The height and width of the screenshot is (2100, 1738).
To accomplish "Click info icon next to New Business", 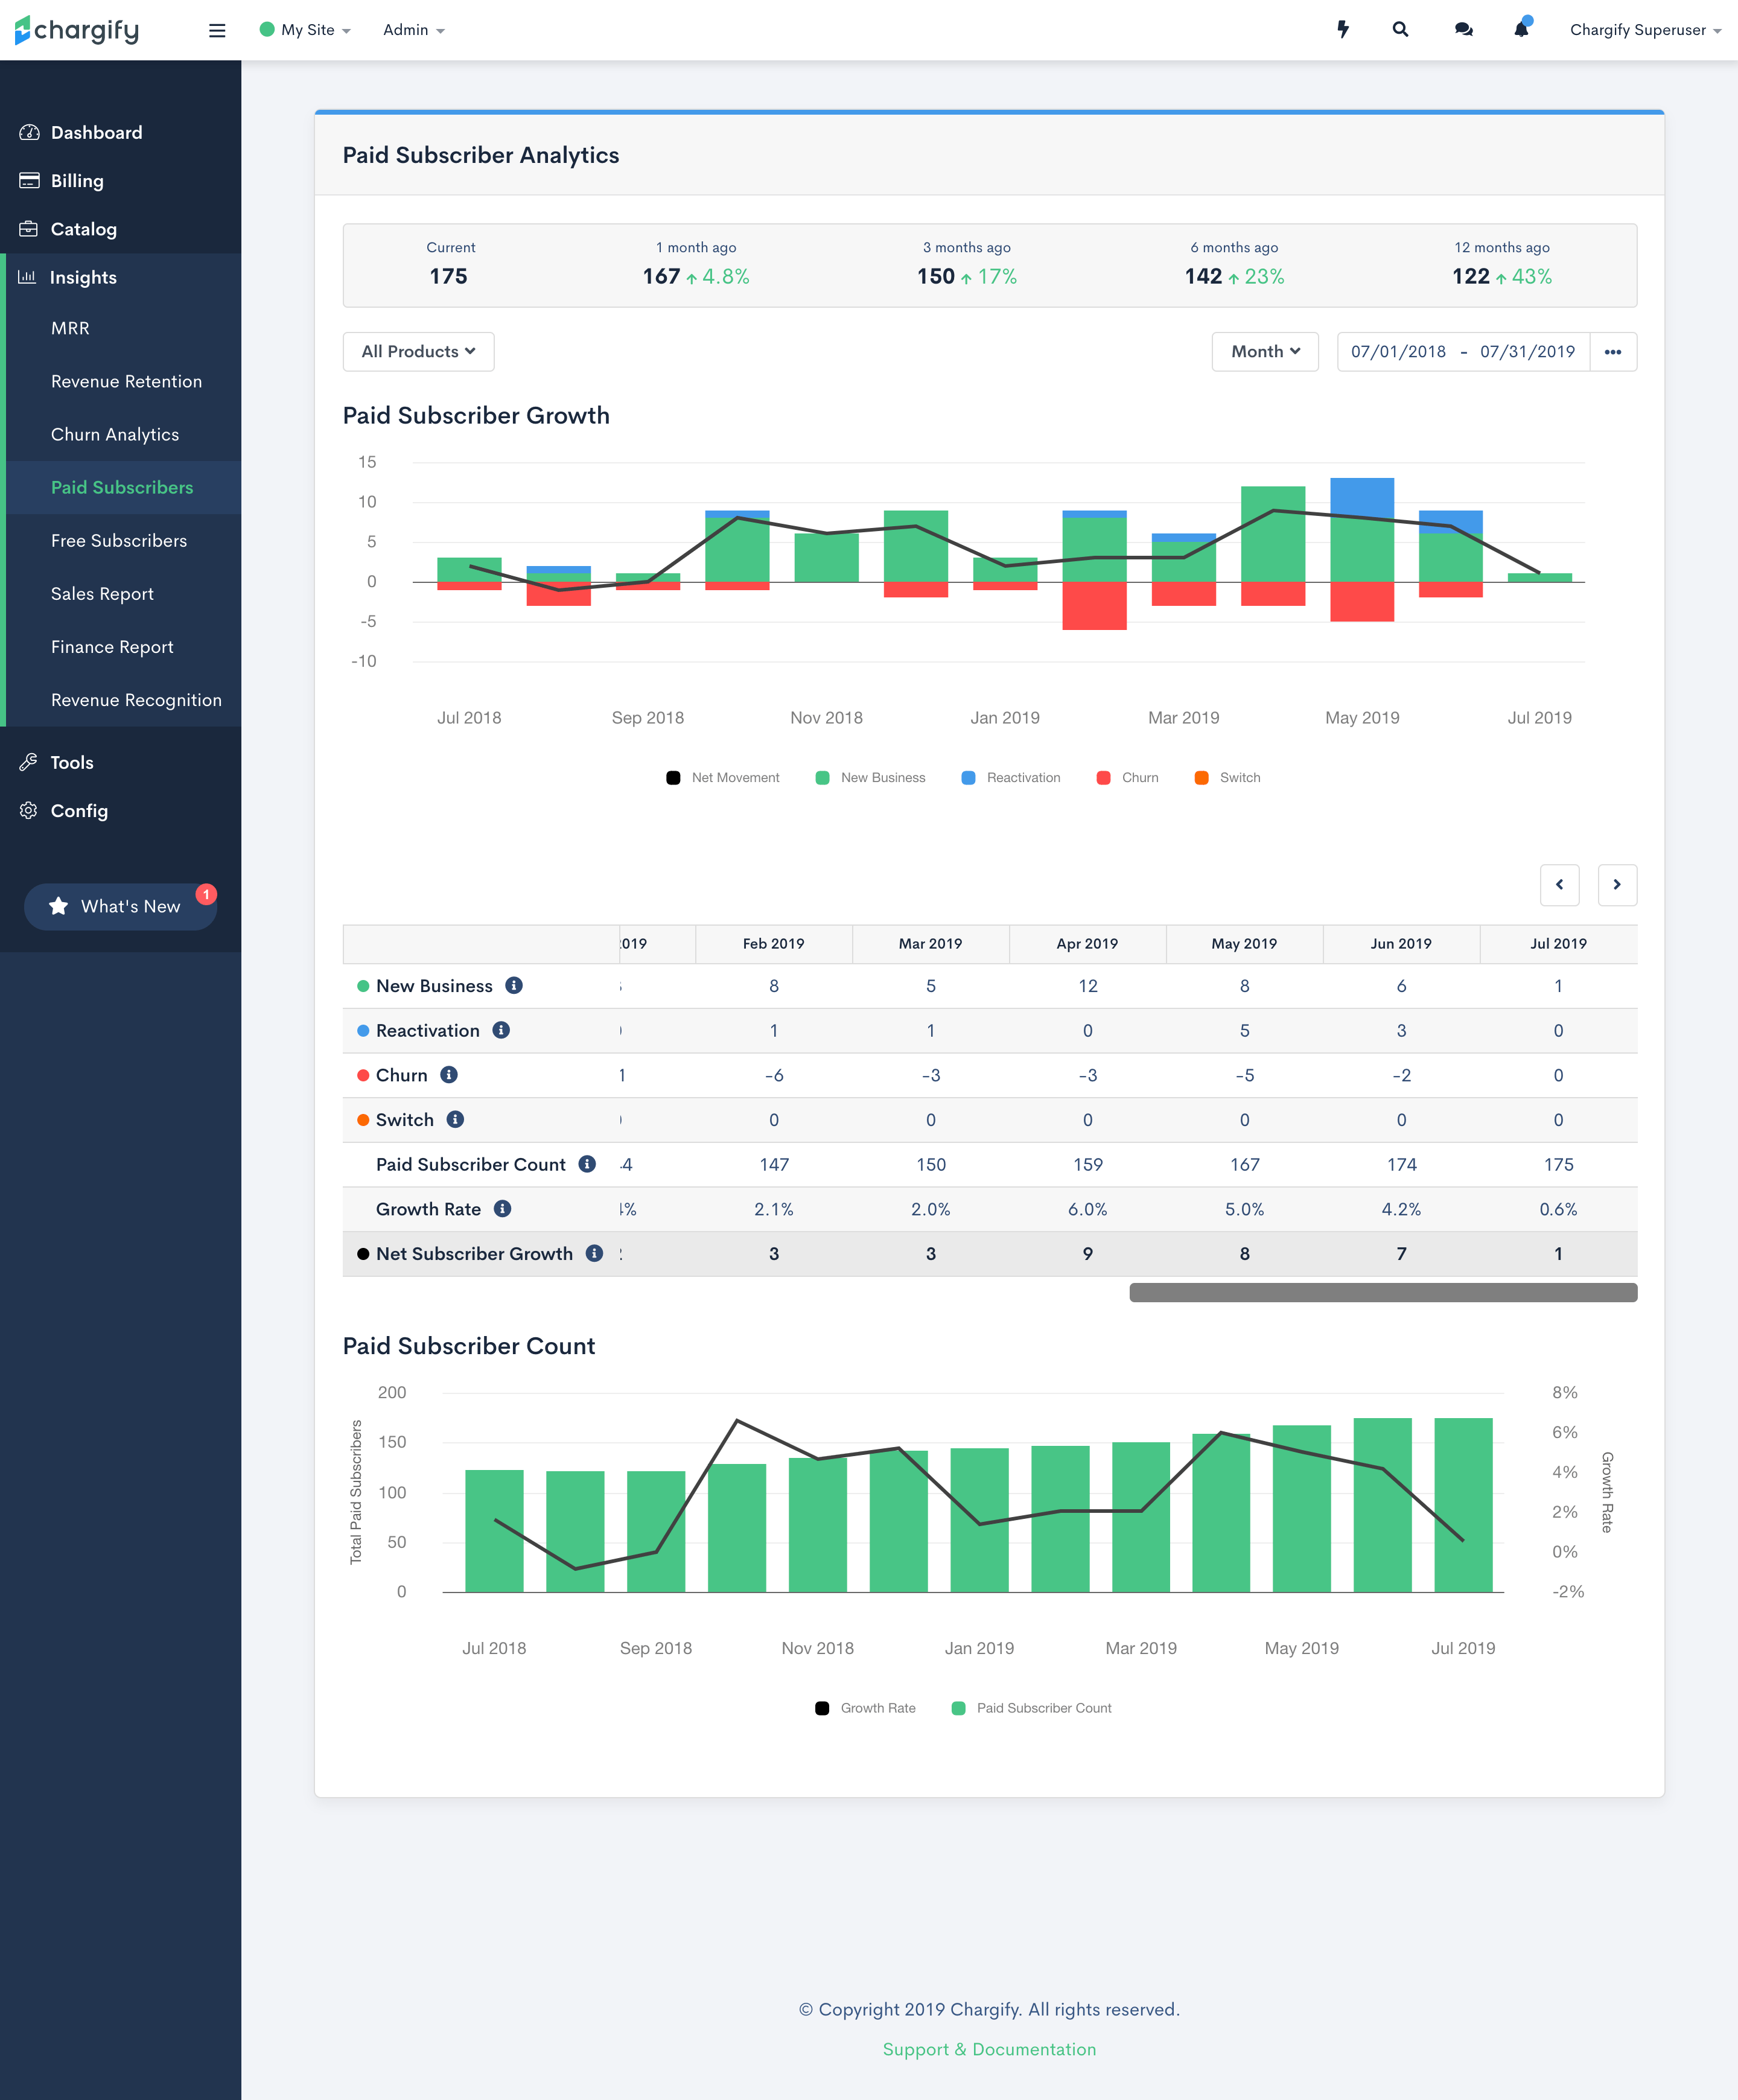I will 514,985.
